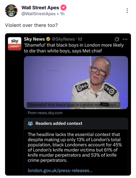Click Sky News gold verified checkmark
Viewport: 136px width, 178px height.
click(x=48, y=39)
